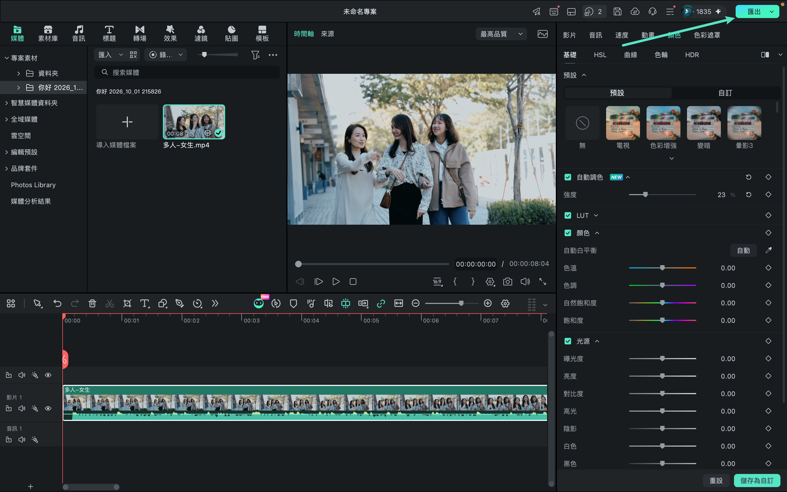The width and height of the screenshot is (787, 492).
Task: Uncheck the 光源 checkbox
Action: (568, 341)
